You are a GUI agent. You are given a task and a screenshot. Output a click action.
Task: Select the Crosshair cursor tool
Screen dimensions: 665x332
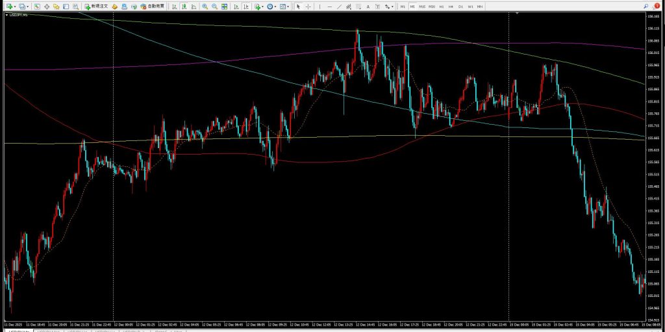pyautogui.click(x=308, y=6)
